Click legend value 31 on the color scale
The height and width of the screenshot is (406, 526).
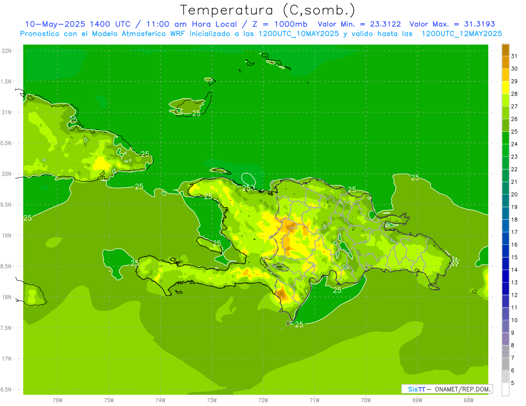tap(514, 56)
